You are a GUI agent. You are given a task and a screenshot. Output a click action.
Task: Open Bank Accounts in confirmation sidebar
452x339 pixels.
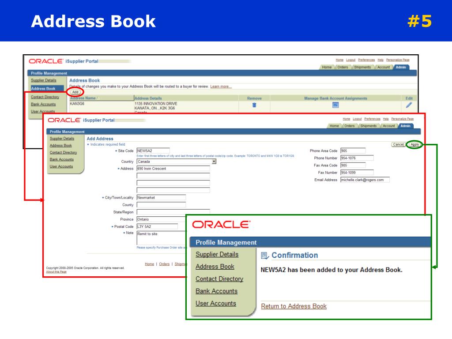[x=216, y=291]
